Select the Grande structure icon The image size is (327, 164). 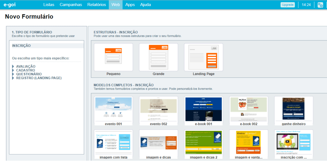coord(158,57)
